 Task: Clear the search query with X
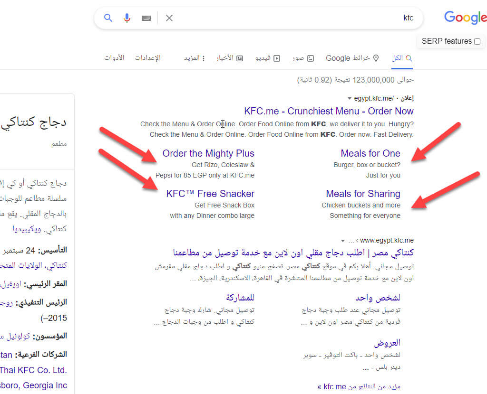[169, 18]
